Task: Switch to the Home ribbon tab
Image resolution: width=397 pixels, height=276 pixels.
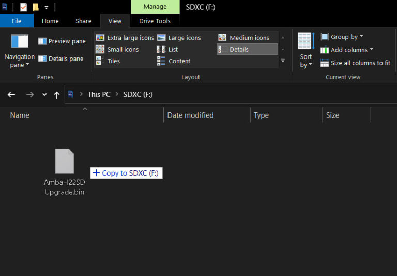Action: [x=50, y=21]
